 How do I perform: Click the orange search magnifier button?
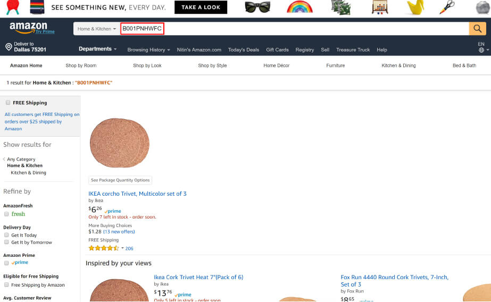477,29
